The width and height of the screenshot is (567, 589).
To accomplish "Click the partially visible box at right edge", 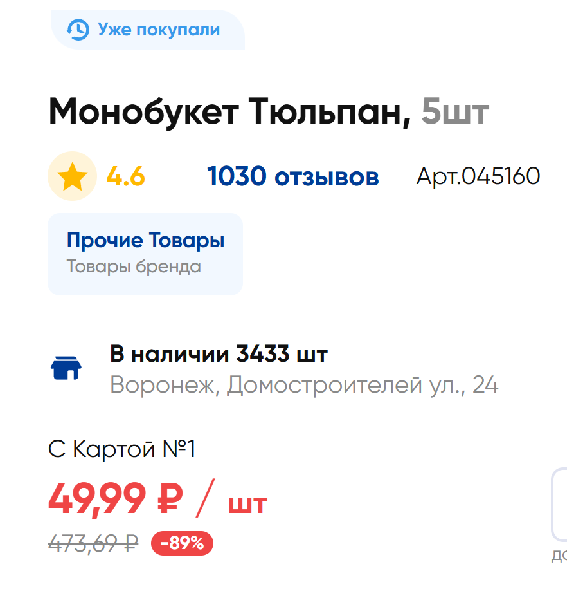I will (x=559, y=505).
